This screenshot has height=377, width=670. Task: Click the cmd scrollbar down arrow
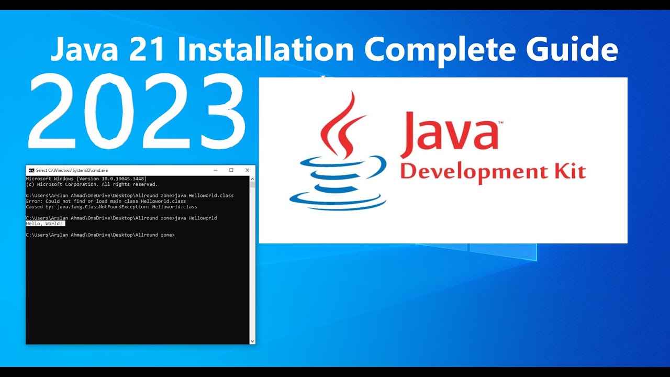coord(252,341)
